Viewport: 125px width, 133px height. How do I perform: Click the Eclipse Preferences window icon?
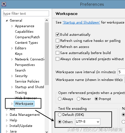click(x=4, y=4)
